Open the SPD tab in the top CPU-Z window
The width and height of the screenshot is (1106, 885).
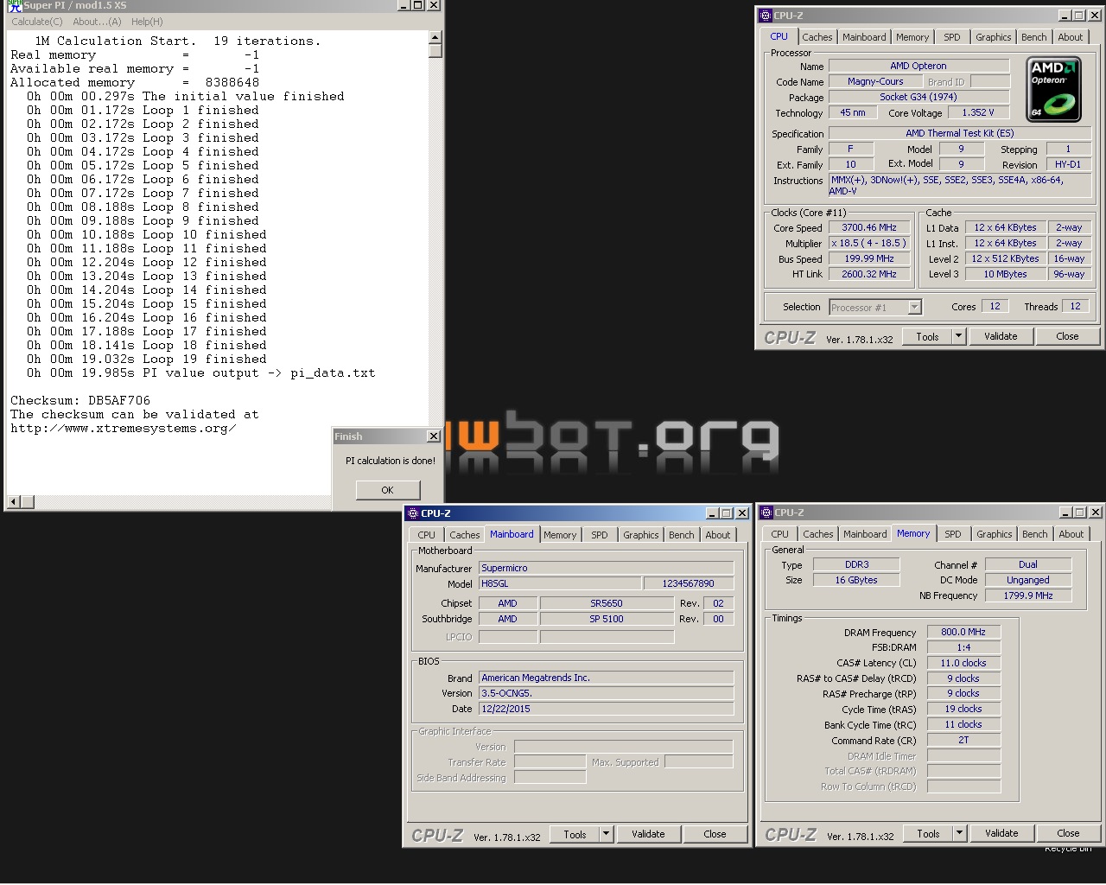point(951,37)
